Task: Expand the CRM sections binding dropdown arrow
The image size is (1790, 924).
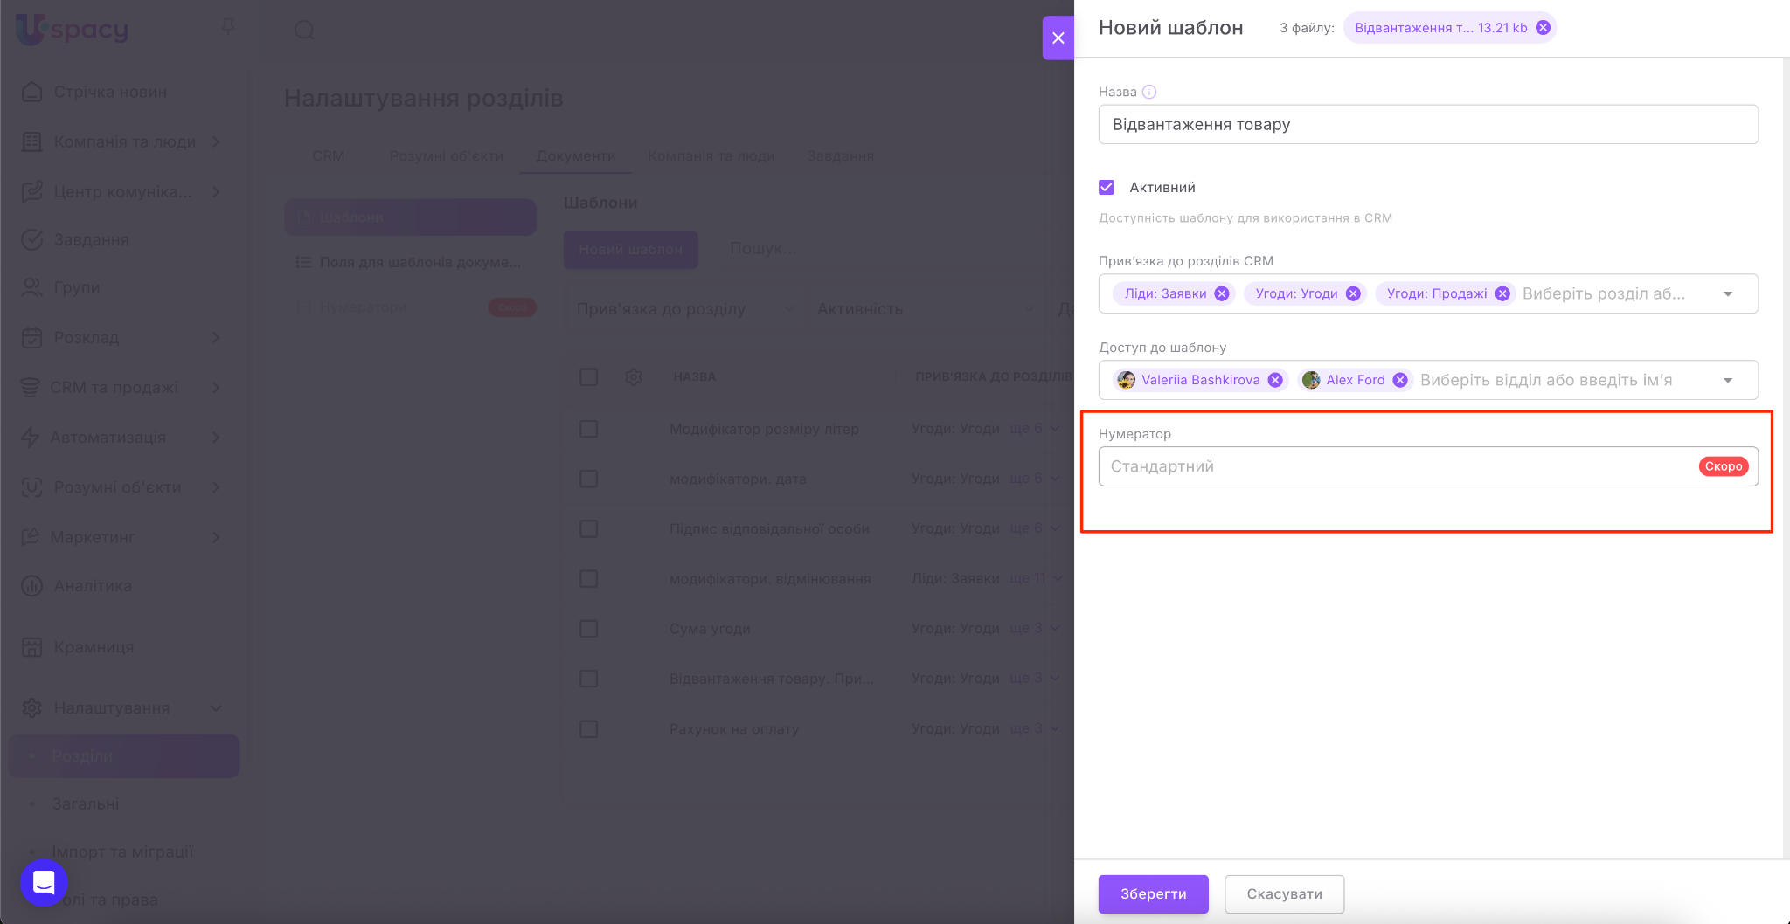Action: pyautogui.click(x=1728, y=293)
